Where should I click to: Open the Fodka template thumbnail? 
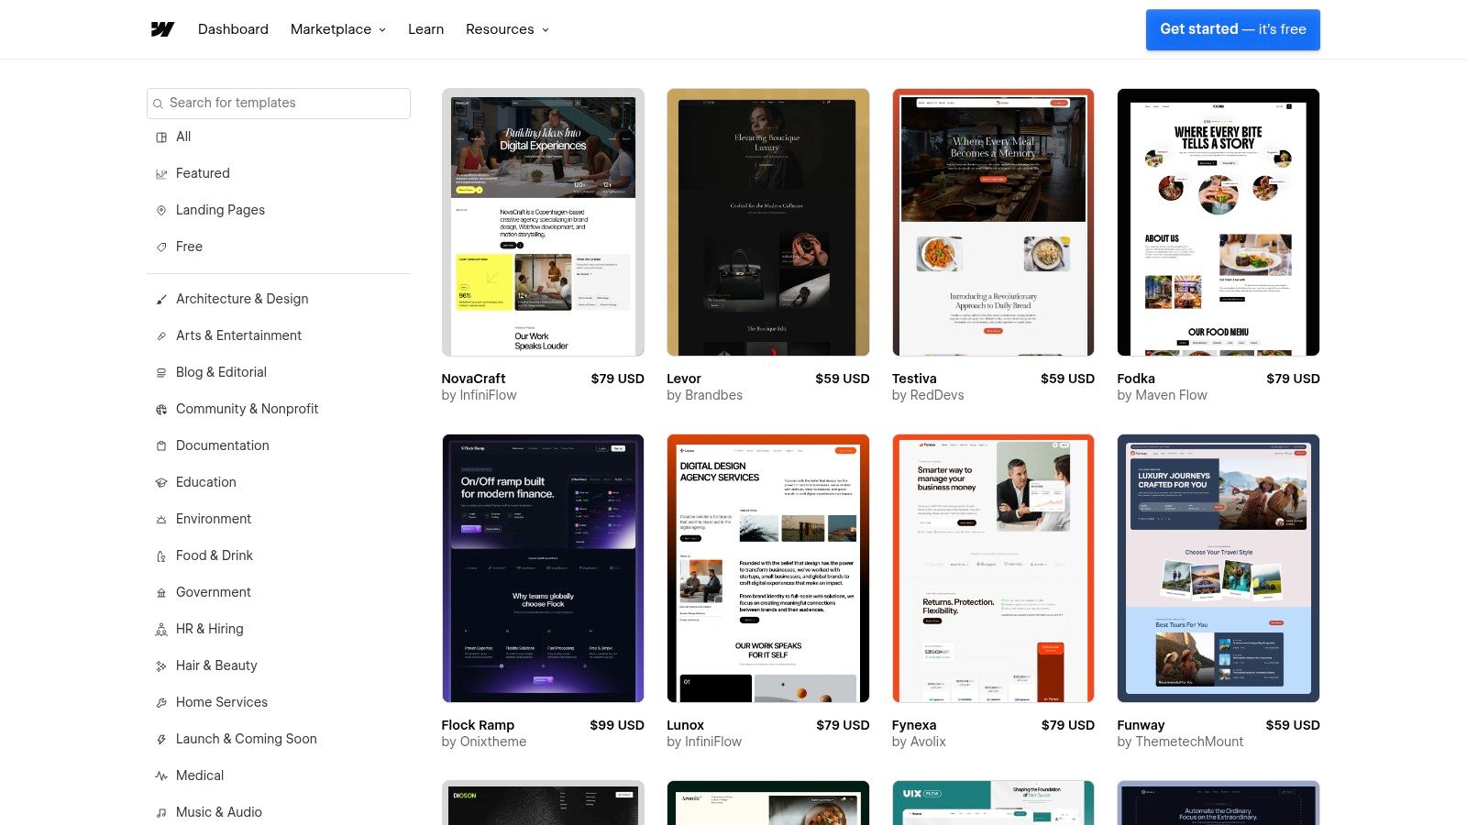tap(1219, 222)
